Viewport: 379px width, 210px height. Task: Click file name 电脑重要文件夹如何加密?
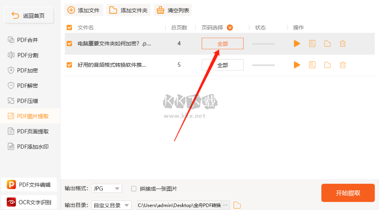tap(114, 44)
